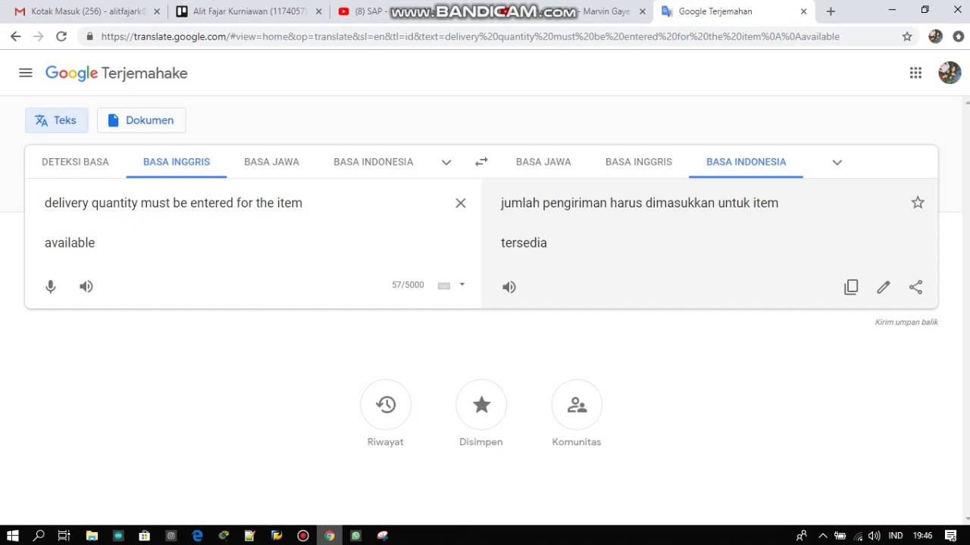
Task: Switch to Alit Fajar Kurniawan tab
Action: pos(250,11)
